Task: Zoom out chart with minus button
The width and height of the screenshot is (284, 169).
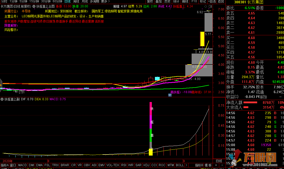Action: click(x=222, y=165)
